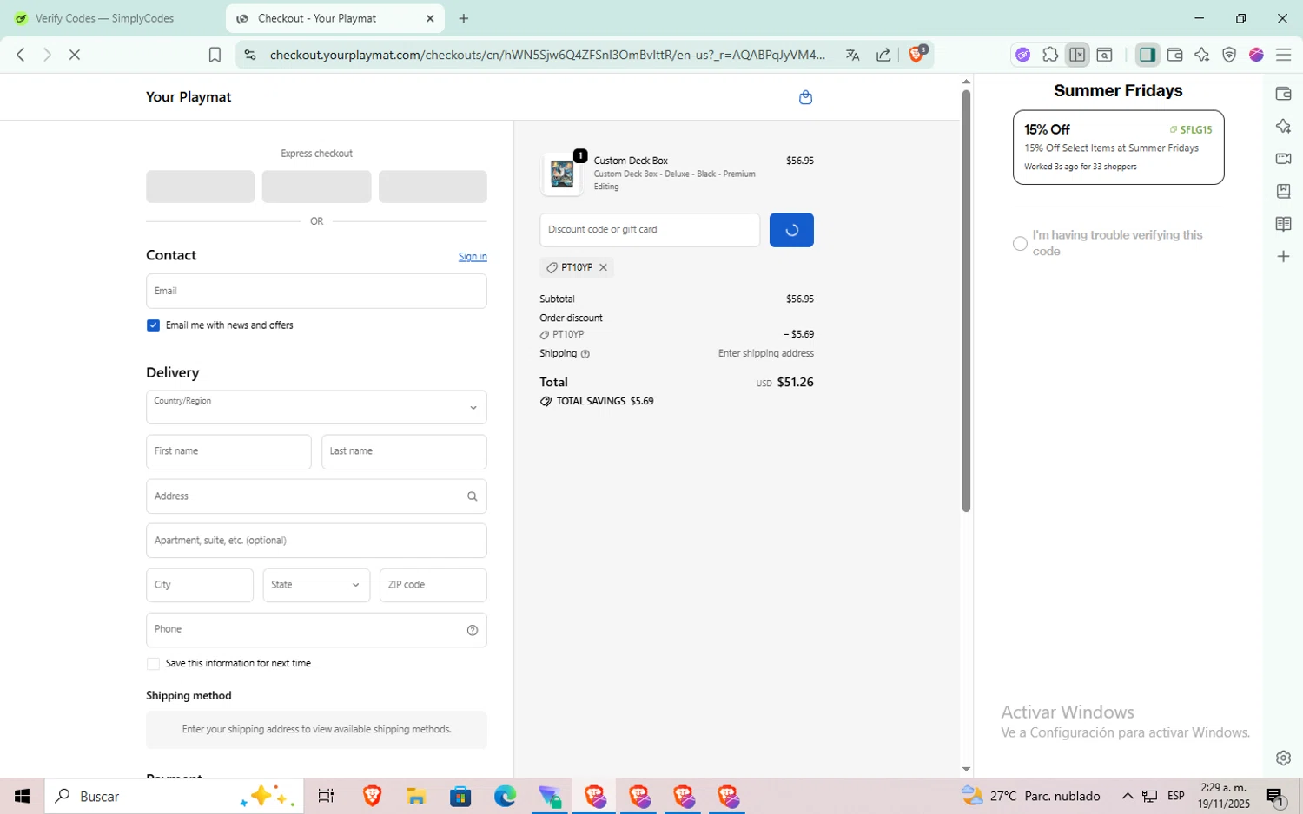Click the translate page icon
Viewport: 1303px width, 814px height.
click(852, 55)
